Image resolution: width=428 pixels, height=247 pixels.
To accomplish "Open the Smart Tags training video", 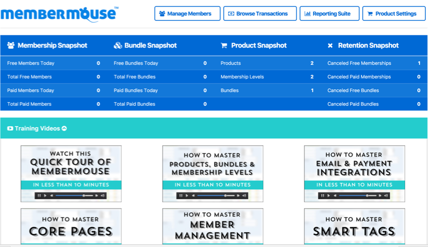I will tap(354, 226).
